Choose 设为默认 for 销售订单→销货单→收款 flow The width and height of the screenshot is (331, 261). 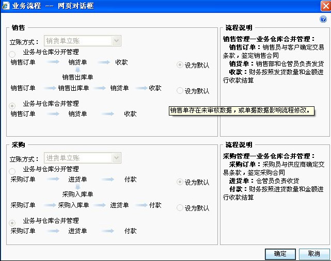180,65
